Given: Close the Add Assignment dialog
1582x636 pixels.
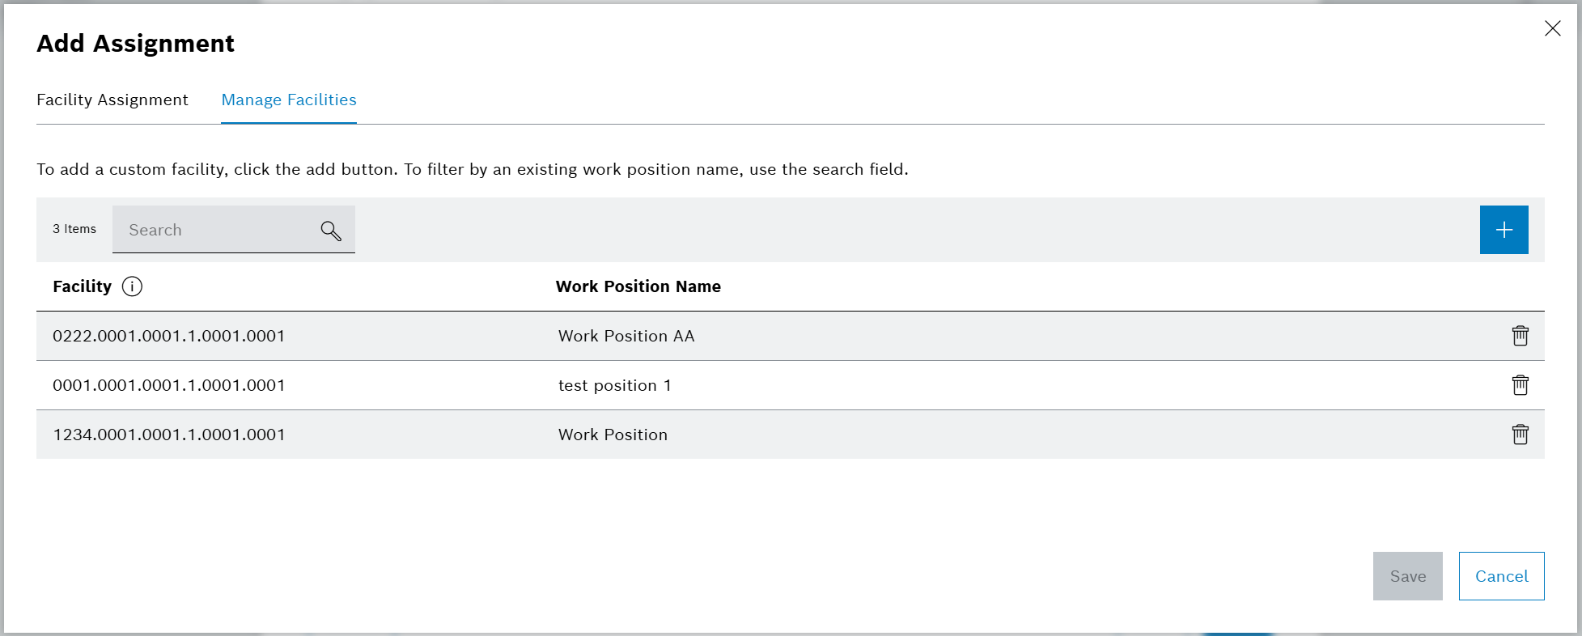Looking at the screenshot, I should (x=1552, y=29).
